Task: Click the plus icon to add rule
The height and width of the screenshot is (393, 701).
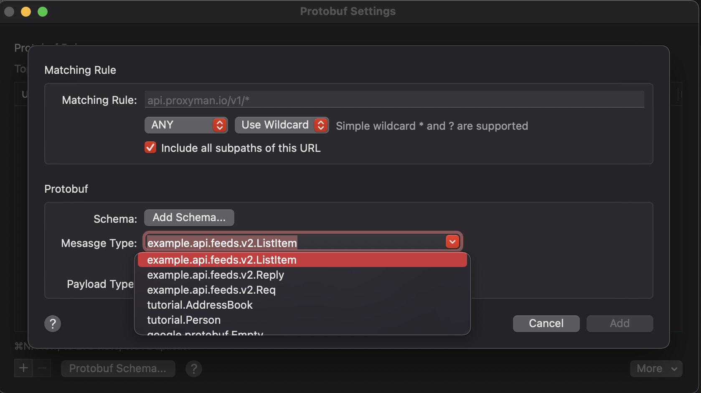Action: tap(23, 368)
